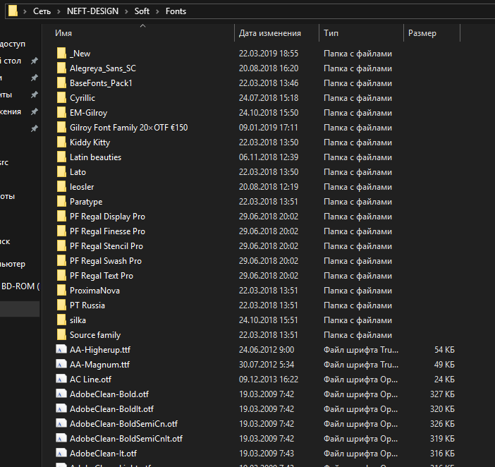This screenshot has height=467, width=495.
Task: Open the chevron after NEFT-DESIGN breadcrumb
Action: pos(128,11)
